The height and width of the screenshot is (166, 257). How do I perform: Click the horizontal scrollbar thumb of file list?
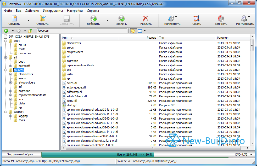tap(153, 148)
